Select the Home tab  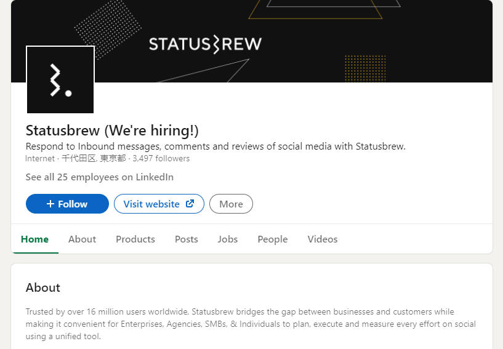pyautogui.click(x=34, y=239)
